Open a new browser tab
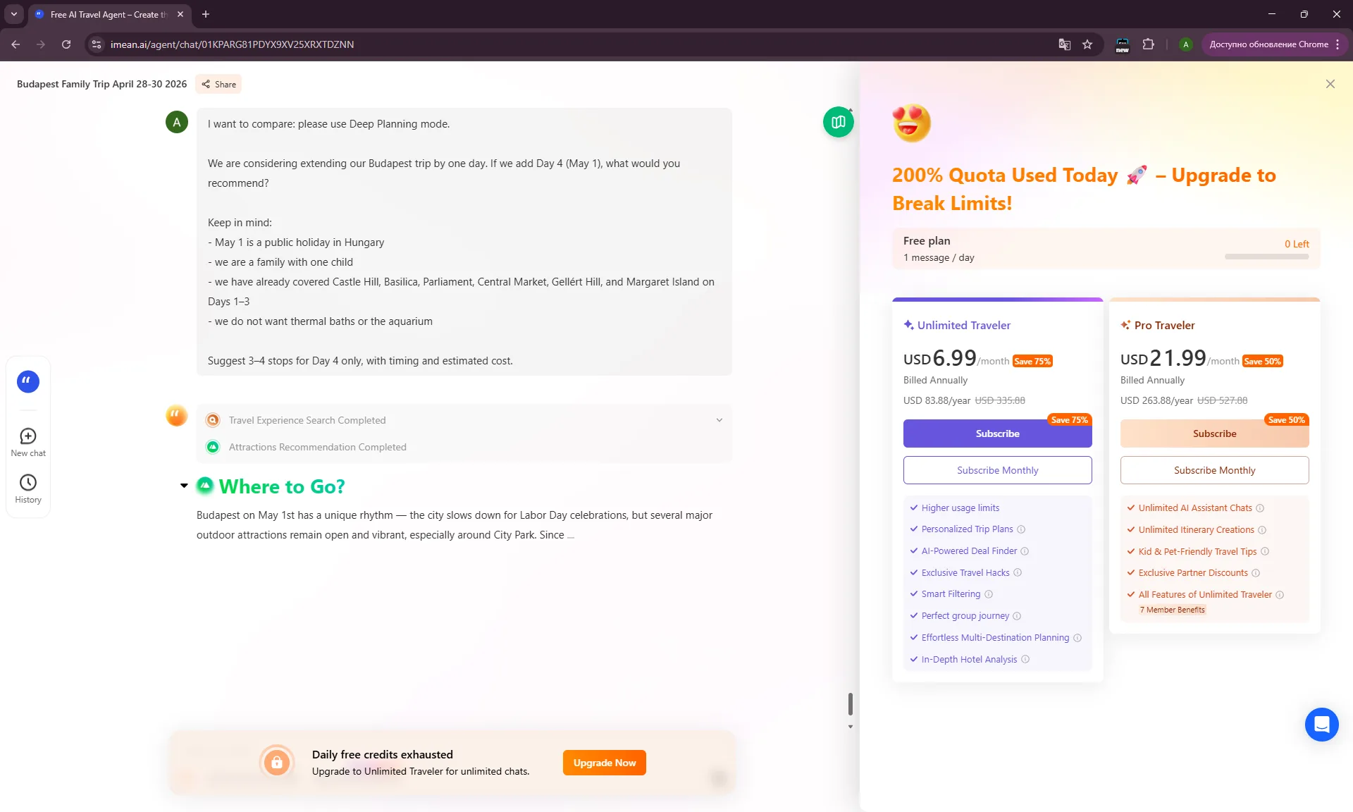The height and width of the screenshot is (812, 1353). (x=206, y=14)
